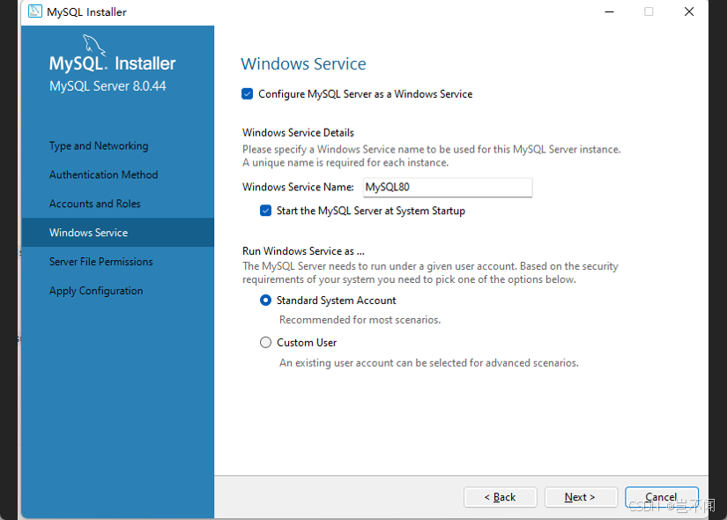This screenshot has width=727, height=520.
Task: Open the Authentication Method step
Action: (x=103, y=175)
